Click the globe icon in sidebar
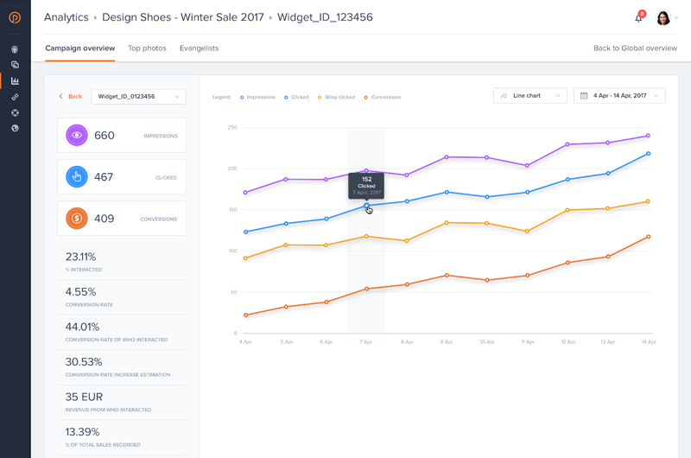 pos(15,128)
